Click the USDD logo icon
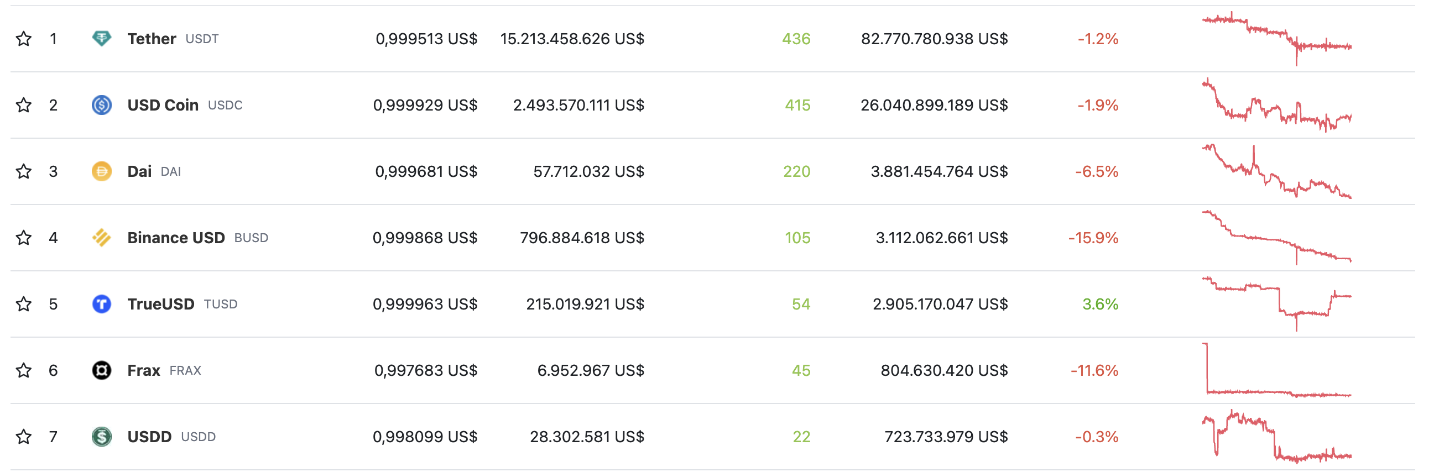The image size is (1439, 472). 101,437
